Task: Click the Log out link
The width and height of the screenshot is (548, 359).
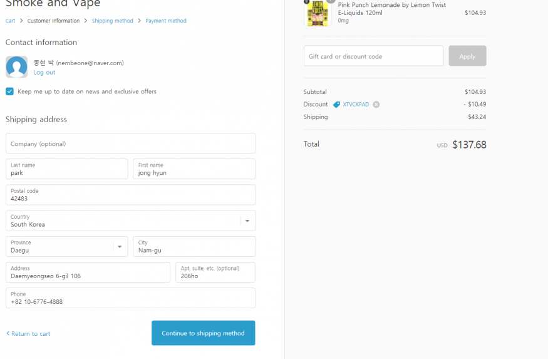Action: click(x=44, y=73)
